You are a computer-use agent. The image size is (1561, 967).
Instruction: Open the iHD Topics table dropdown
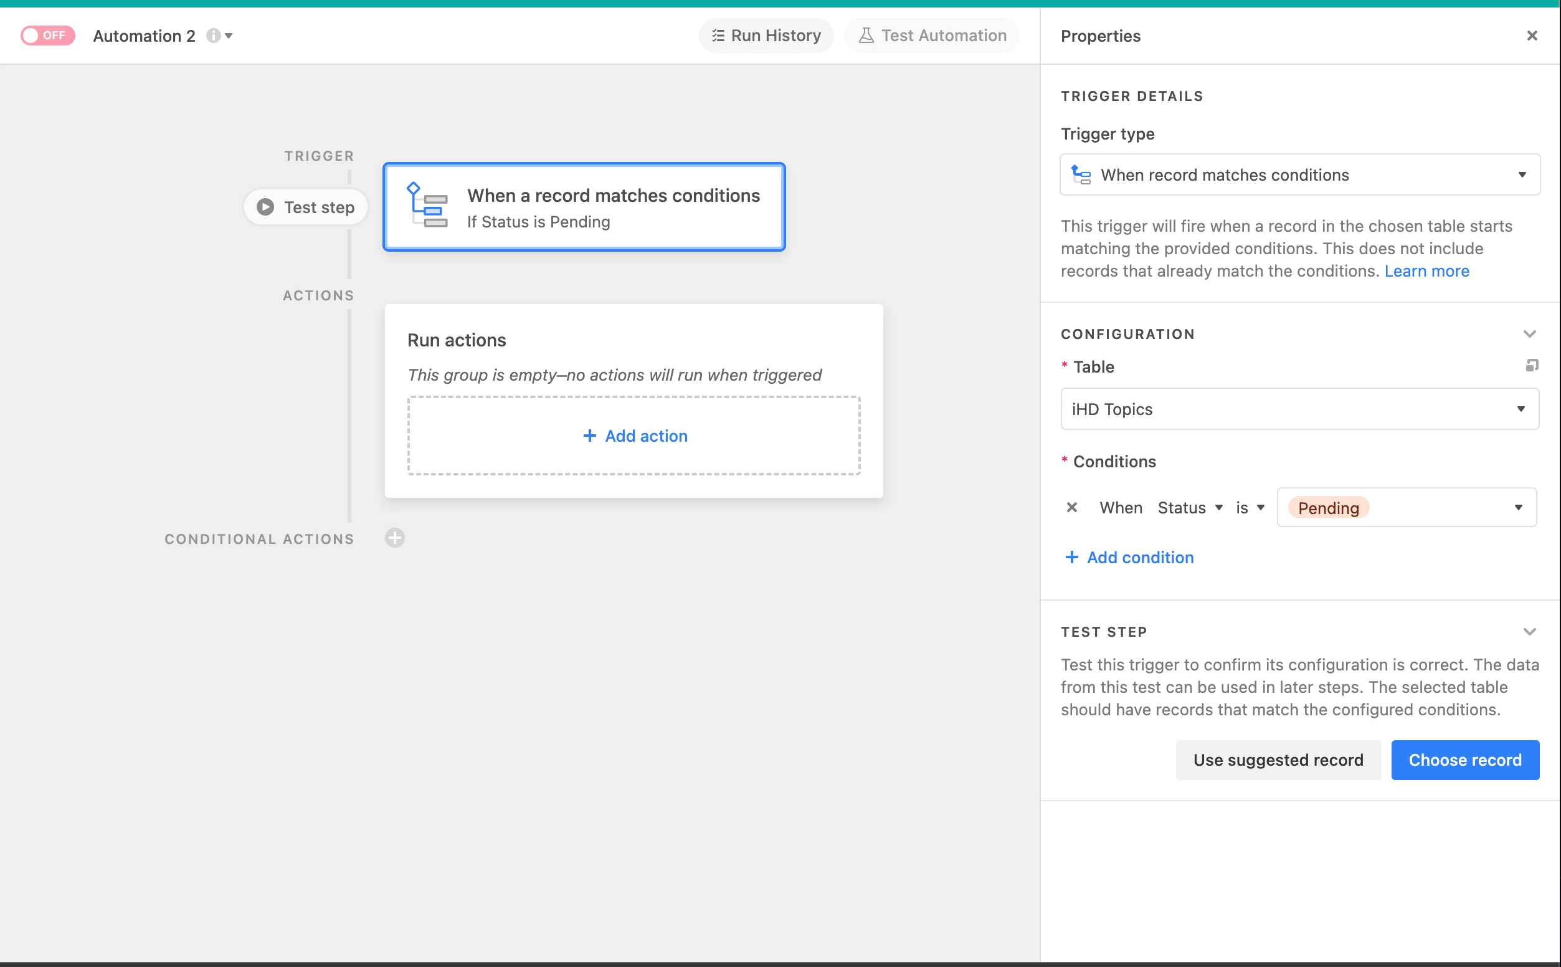[x=1299, y=409]
